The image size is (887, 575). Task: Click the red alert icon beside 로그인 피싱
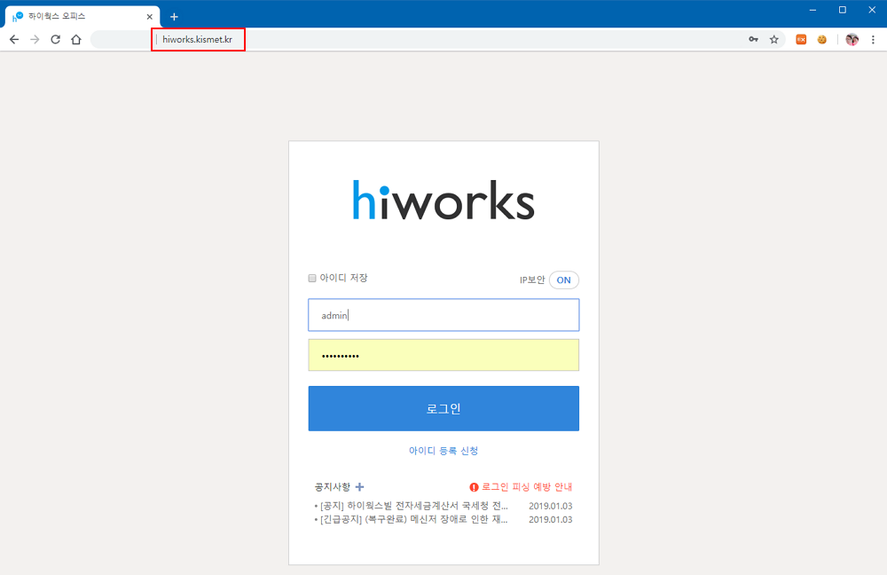474,487
